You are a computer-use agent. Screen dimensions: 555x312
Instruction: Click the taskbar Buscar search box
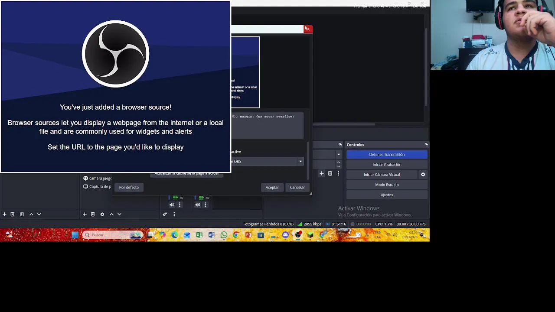113,235
